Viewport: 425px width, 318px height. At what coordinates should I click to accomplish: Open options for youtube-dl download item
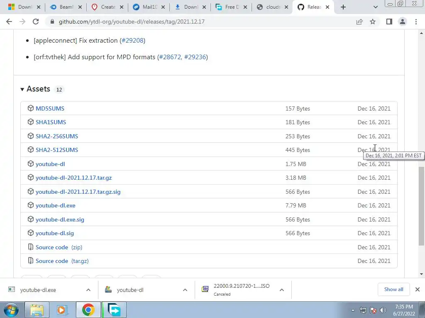tap(185, 290)
